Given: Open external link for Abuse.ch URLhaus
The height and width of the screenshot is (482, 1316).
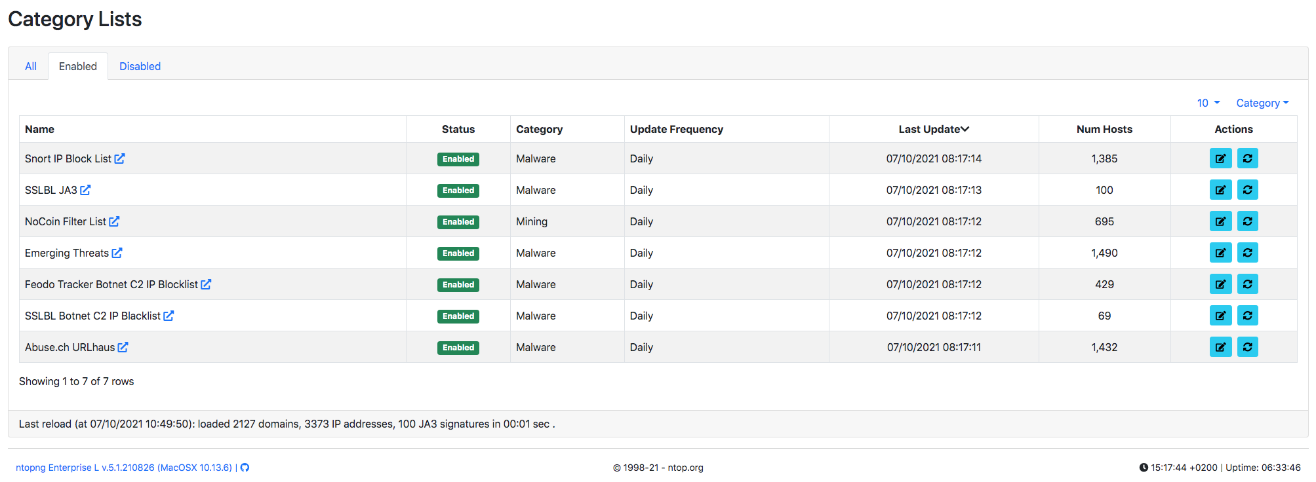Looking at the screenshot, I should [123, 347].
